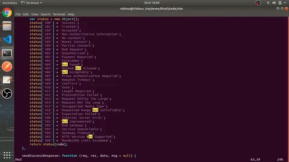Click the window title 'vishnu@Vishnu' path
This screenshot has height=162, width=289.
tap(151, 9)
